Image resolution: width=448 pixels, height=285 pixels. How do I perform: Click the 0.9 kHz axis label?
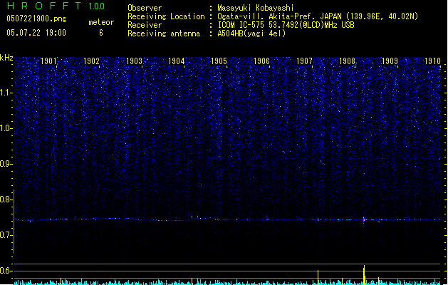point(6,164)
